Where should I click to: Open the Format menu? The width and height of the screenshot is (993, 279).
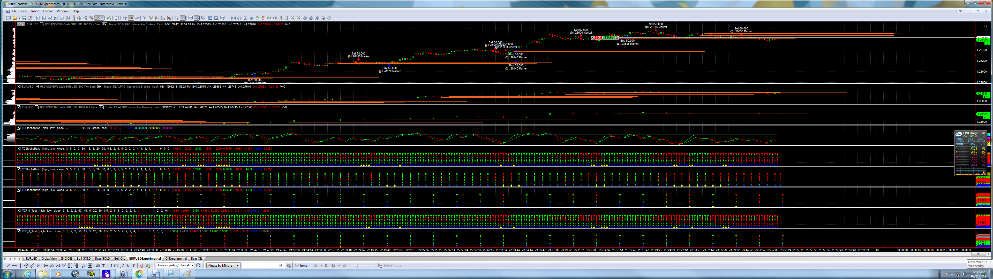(x=48, y=11)
